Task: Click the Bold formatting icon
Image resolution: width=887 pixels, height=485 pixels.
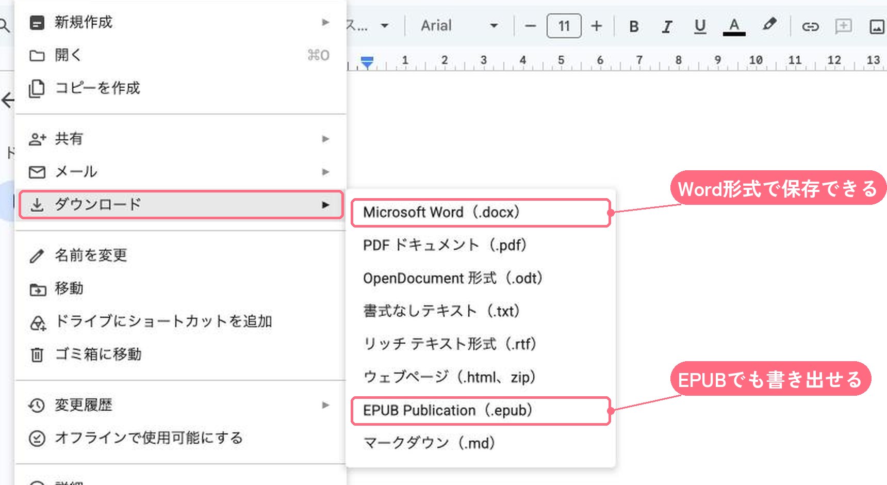Action: tap(634, 26)
